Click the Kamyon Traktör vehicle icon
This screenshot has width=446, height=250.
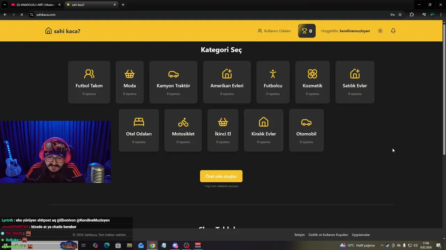[173, 74]
